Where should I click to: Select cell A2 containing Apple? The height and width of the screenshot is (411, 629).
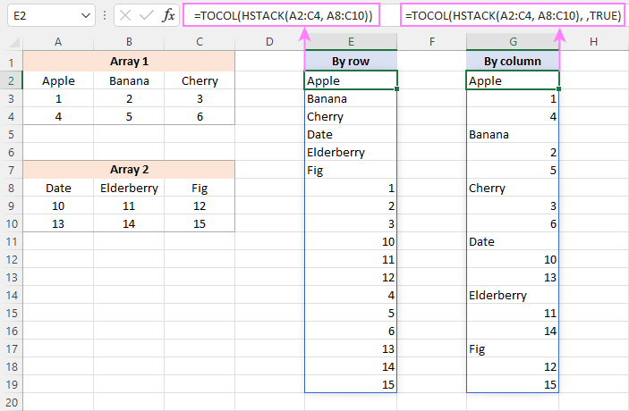point(58,80)
